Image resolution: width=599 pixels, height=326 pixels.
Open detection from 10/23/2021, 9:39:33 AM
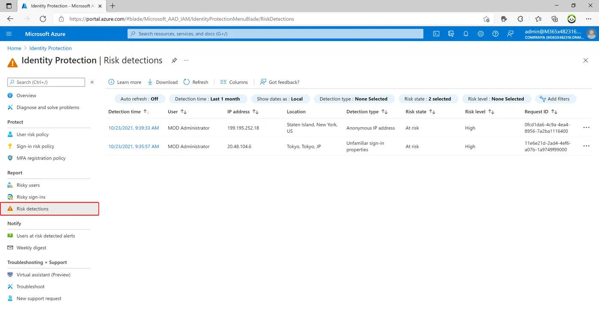(x=133, y=128)
